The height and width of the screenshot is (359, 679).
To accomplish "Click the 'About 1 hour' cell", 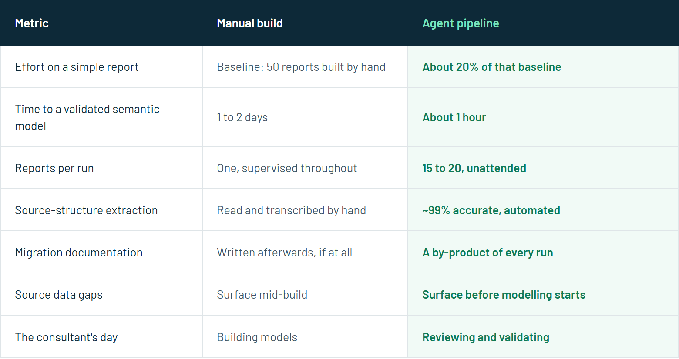I will click(x=543, y=117).
